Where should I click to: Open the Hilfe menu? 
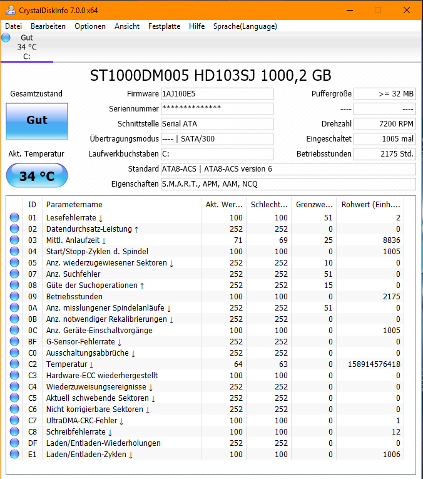click(197, 26)
